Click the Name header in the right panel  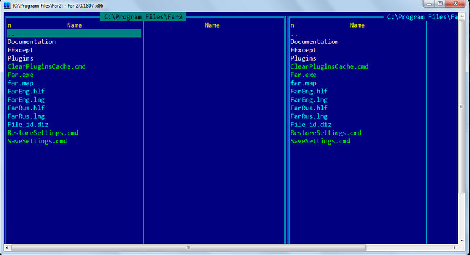pyautogui.click(x=357, y=25)
